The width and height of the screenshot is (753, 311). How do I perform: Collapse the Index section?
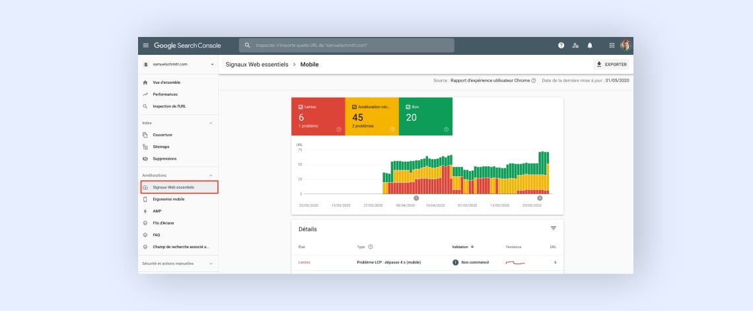210,123
